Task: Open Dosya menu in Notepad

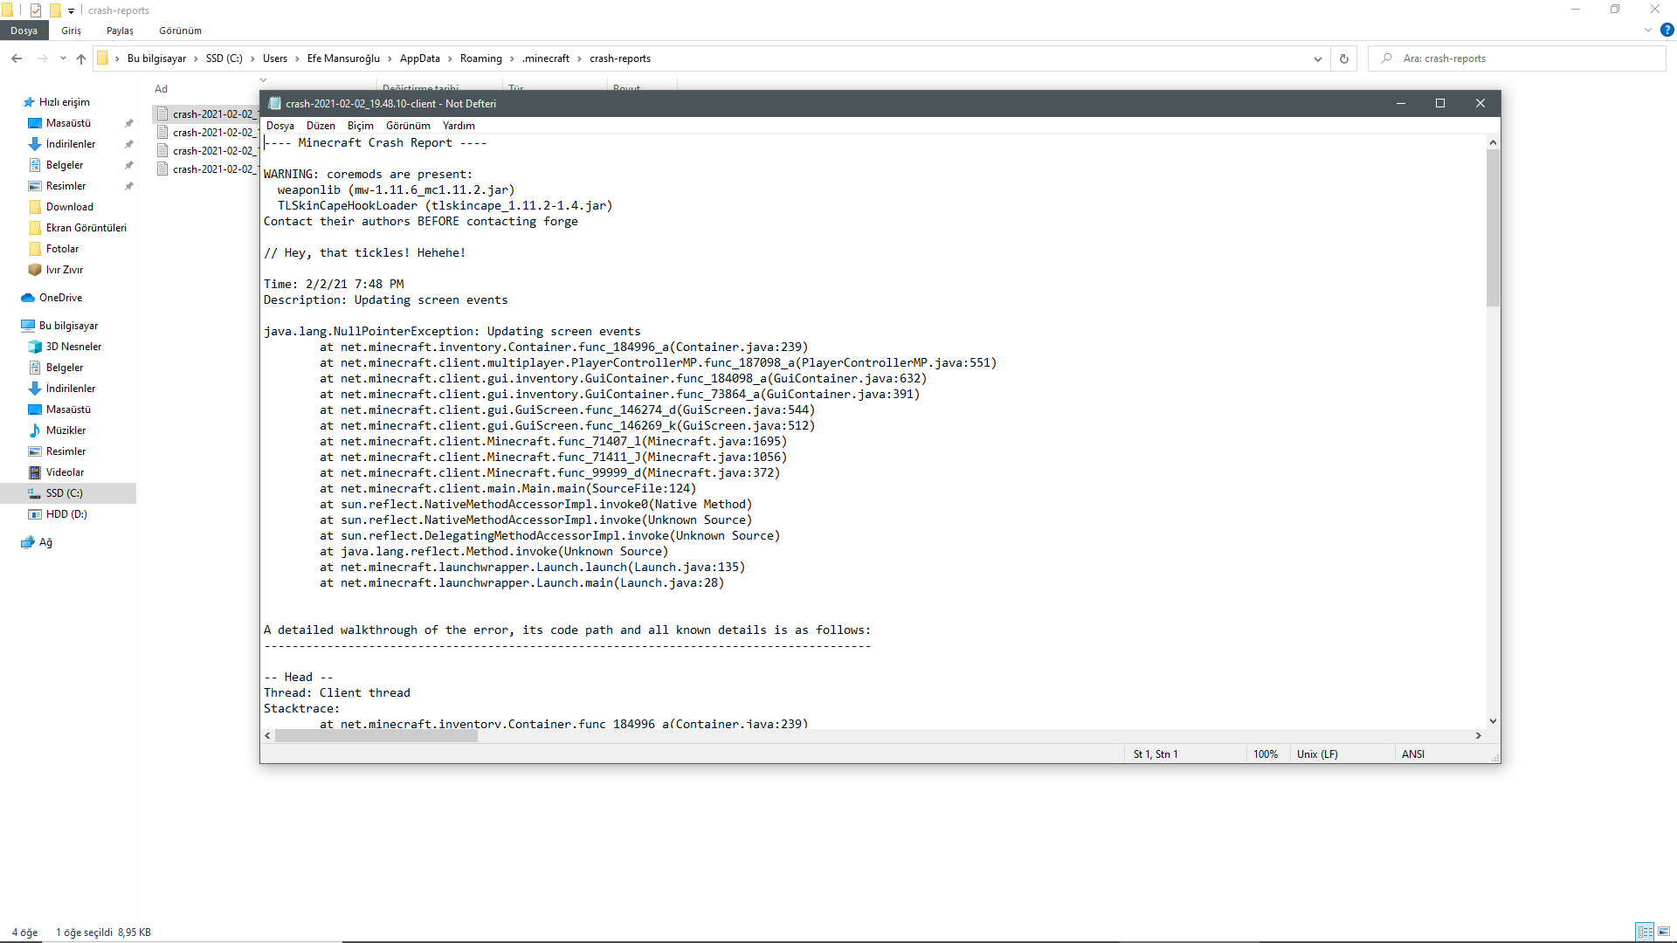Action: 279,126
